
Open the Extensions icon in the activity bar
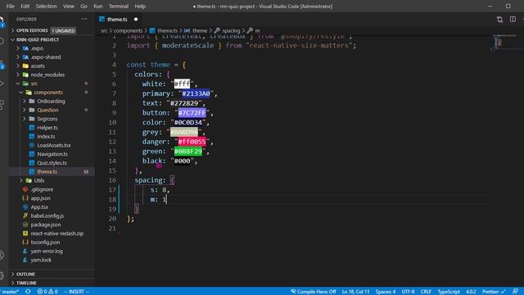pos(2,104)
